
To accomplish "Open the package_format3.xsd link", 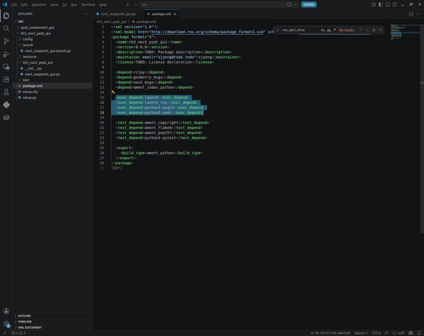I will (x=208, y=32).
